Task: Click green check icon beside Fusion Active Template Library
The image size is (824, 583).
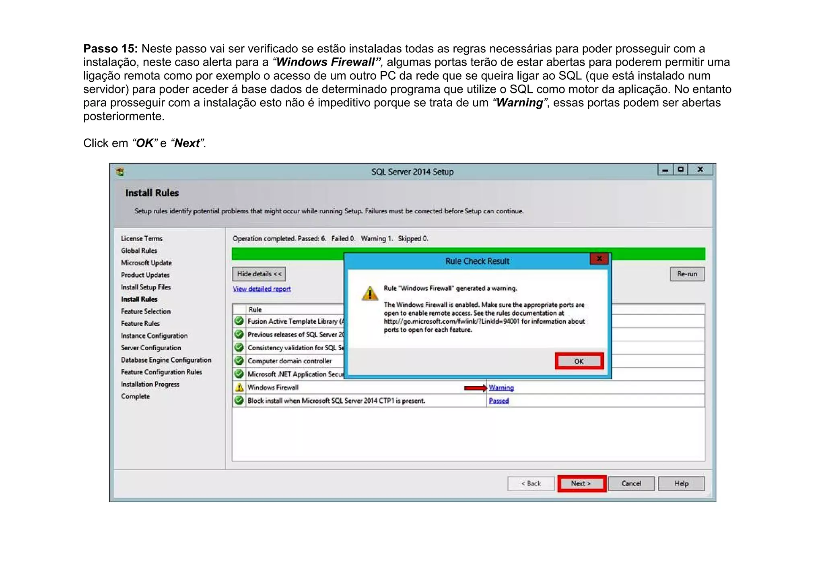Action: click(x=239, y=321)
